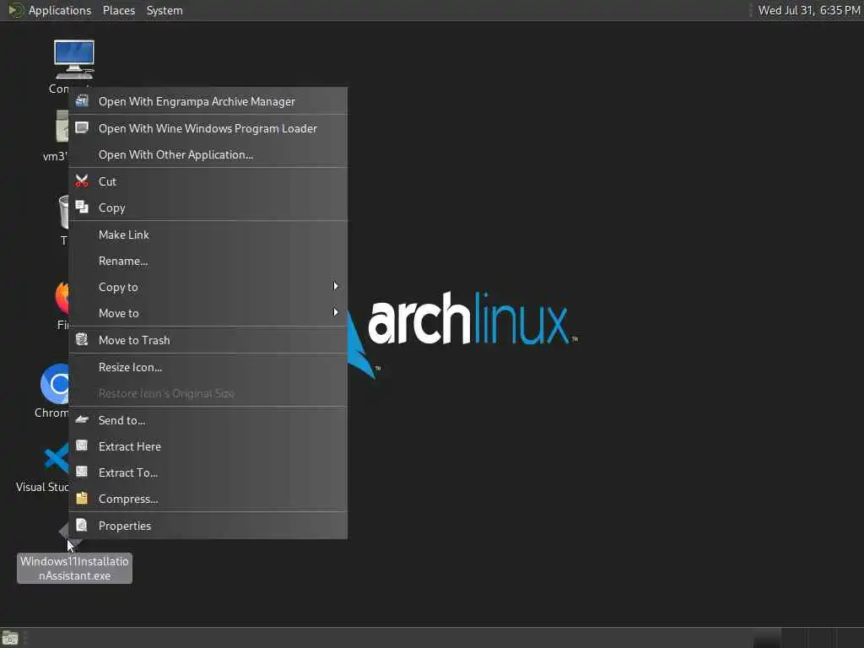The image size is (864, 648).
Task: Select Extract Here
Action: [208, 446]
